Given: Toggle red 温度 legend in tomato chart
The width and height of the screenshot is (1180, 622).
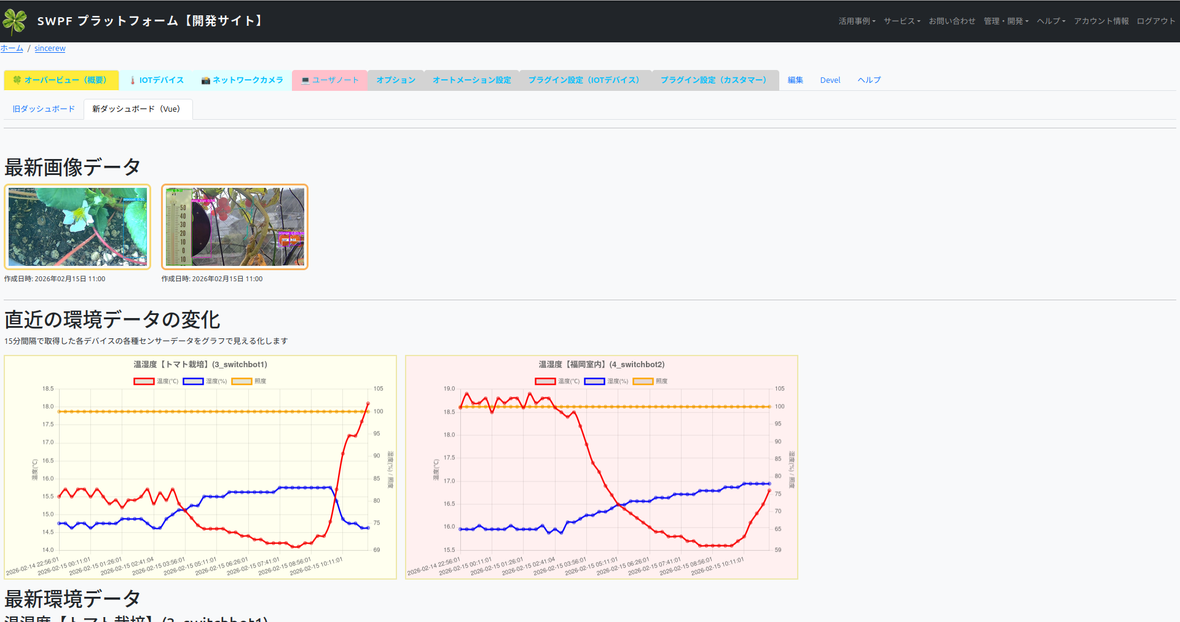Looking at the screenshot, I should pyautogui.click(x=144, y=381).
